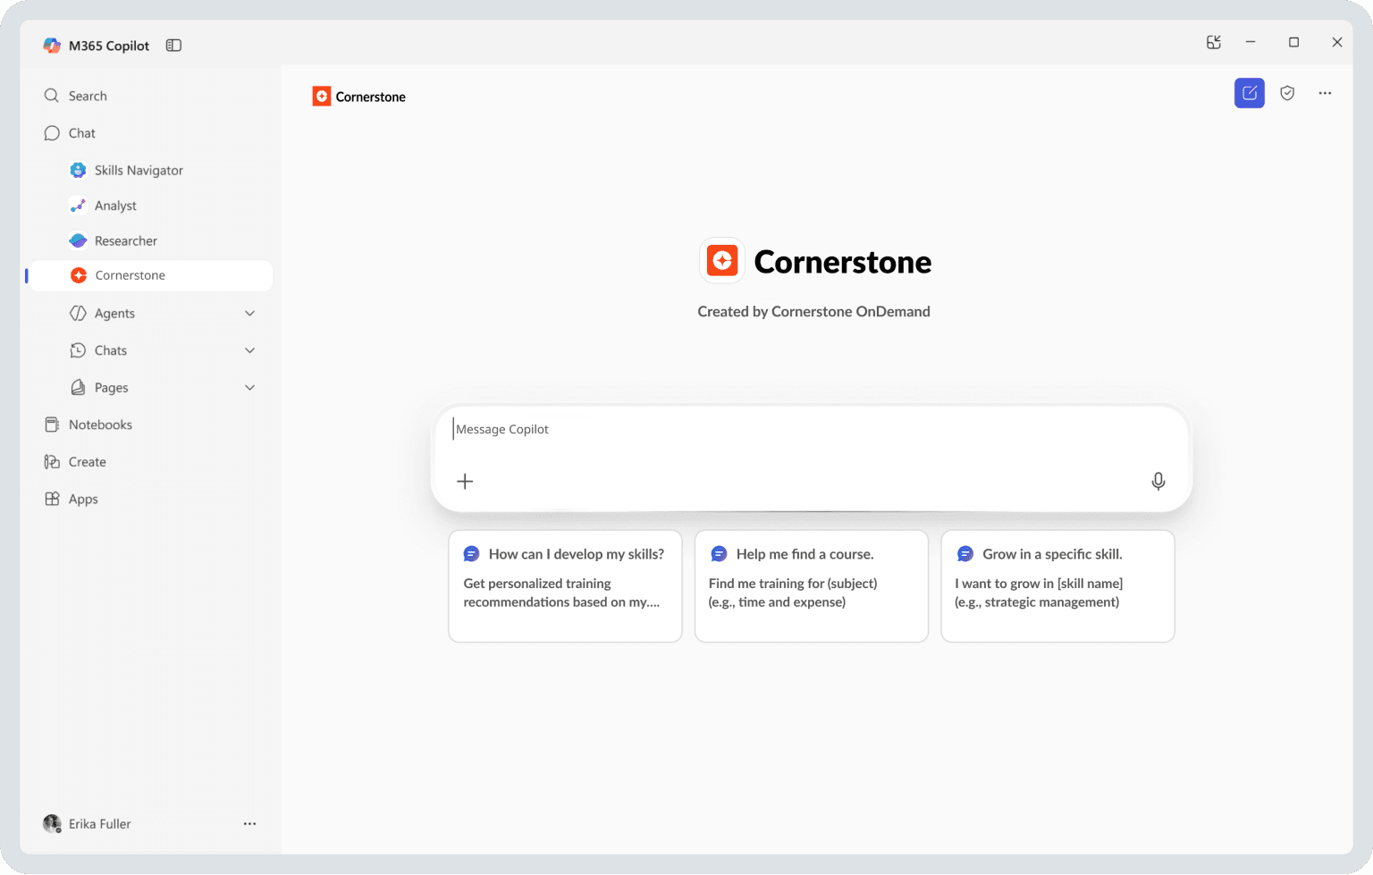Image resolution: width=1373 pixels, height=875 pixels.
Task: Select the Analyst agent
Action: point(114,205)
